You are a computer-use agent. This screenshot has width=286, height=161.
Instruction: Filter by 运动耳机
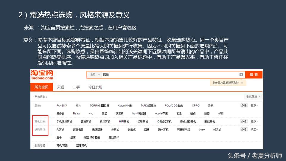tap(105, 122)
